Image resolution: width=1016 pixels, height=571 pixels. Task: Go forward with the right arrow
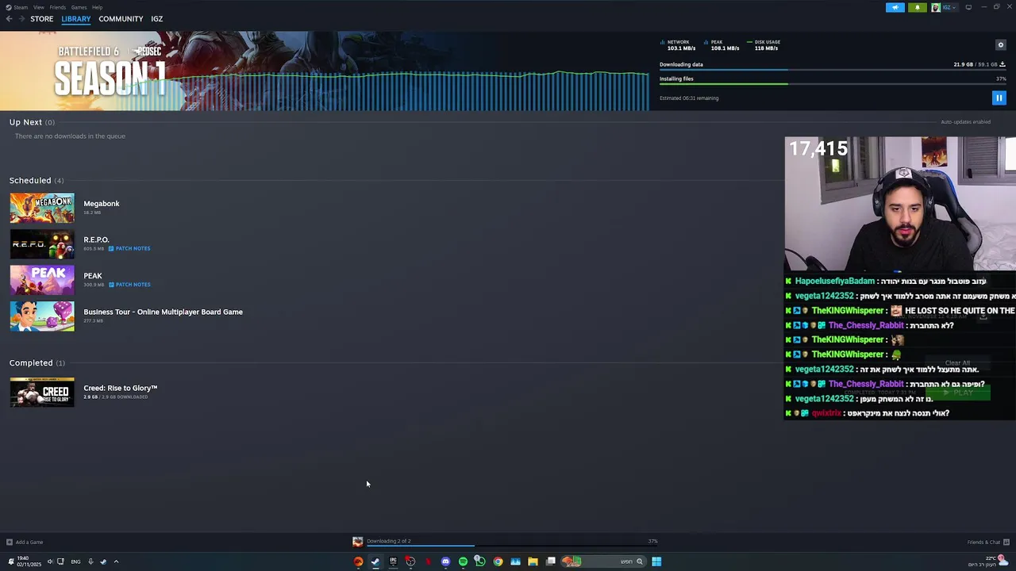point(21,19)
